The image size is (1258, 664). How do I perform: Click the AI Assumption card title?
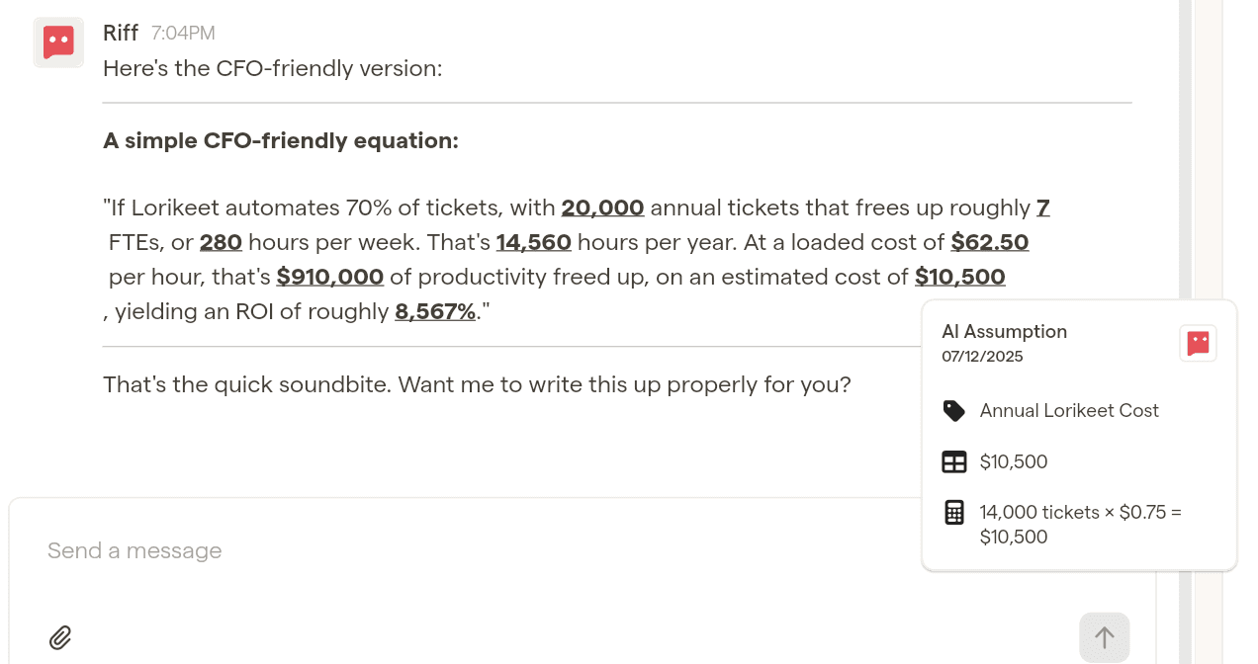click(x=1004, y=332)
